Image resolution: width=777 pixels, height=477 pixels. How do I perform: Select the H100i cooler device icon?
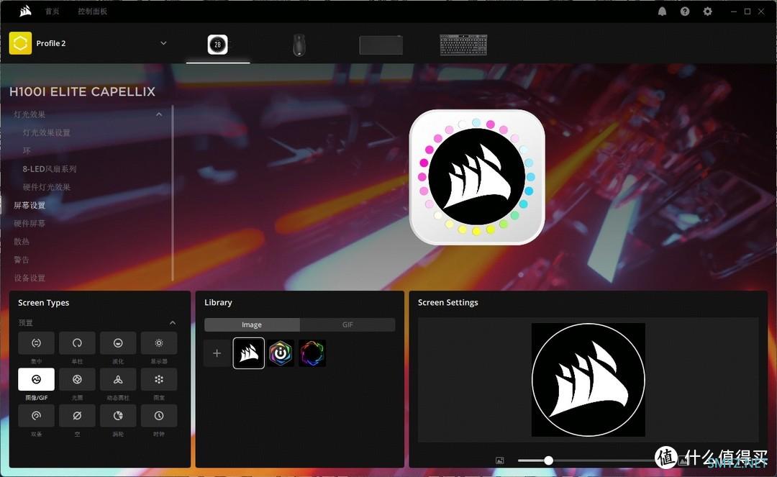[217, 45]
